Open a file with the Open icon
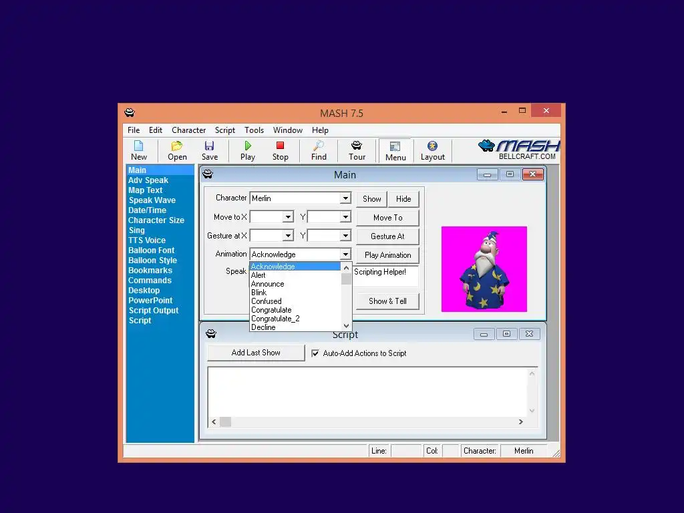 177,150
